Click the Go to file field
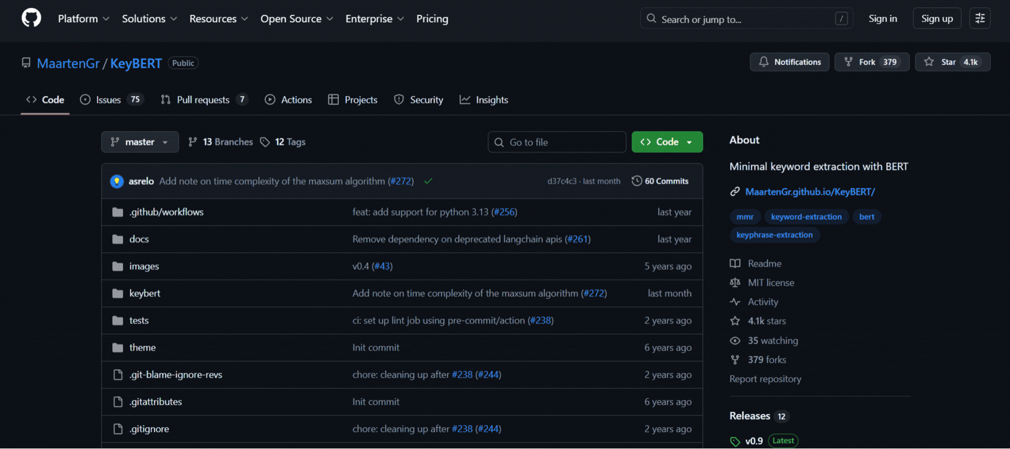 point(557,142)
